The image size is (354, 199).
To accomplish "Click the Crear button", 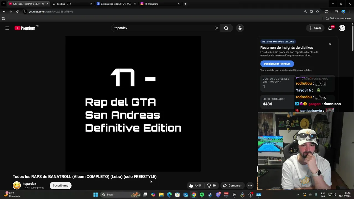I will (x=315, y=28).
